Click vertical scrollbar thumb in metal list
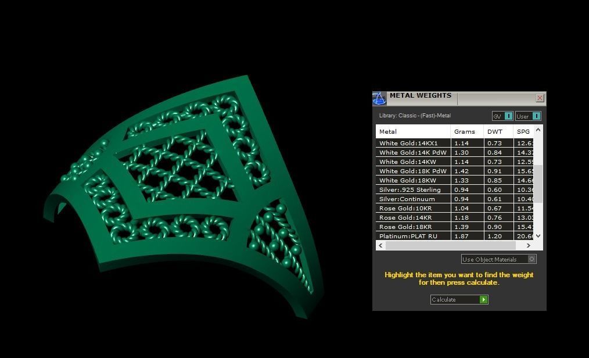This screenshot has height=358, width=589. [538, 184]
